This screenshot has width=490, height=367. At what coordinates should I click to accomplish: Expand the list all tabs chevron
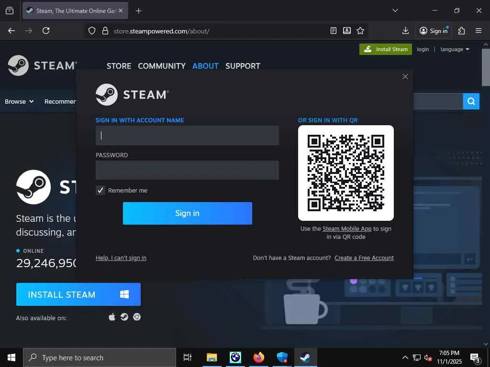click(x=395, y=11)
